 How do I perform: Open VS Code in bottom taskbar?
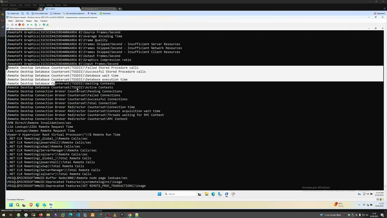[78, 215]
